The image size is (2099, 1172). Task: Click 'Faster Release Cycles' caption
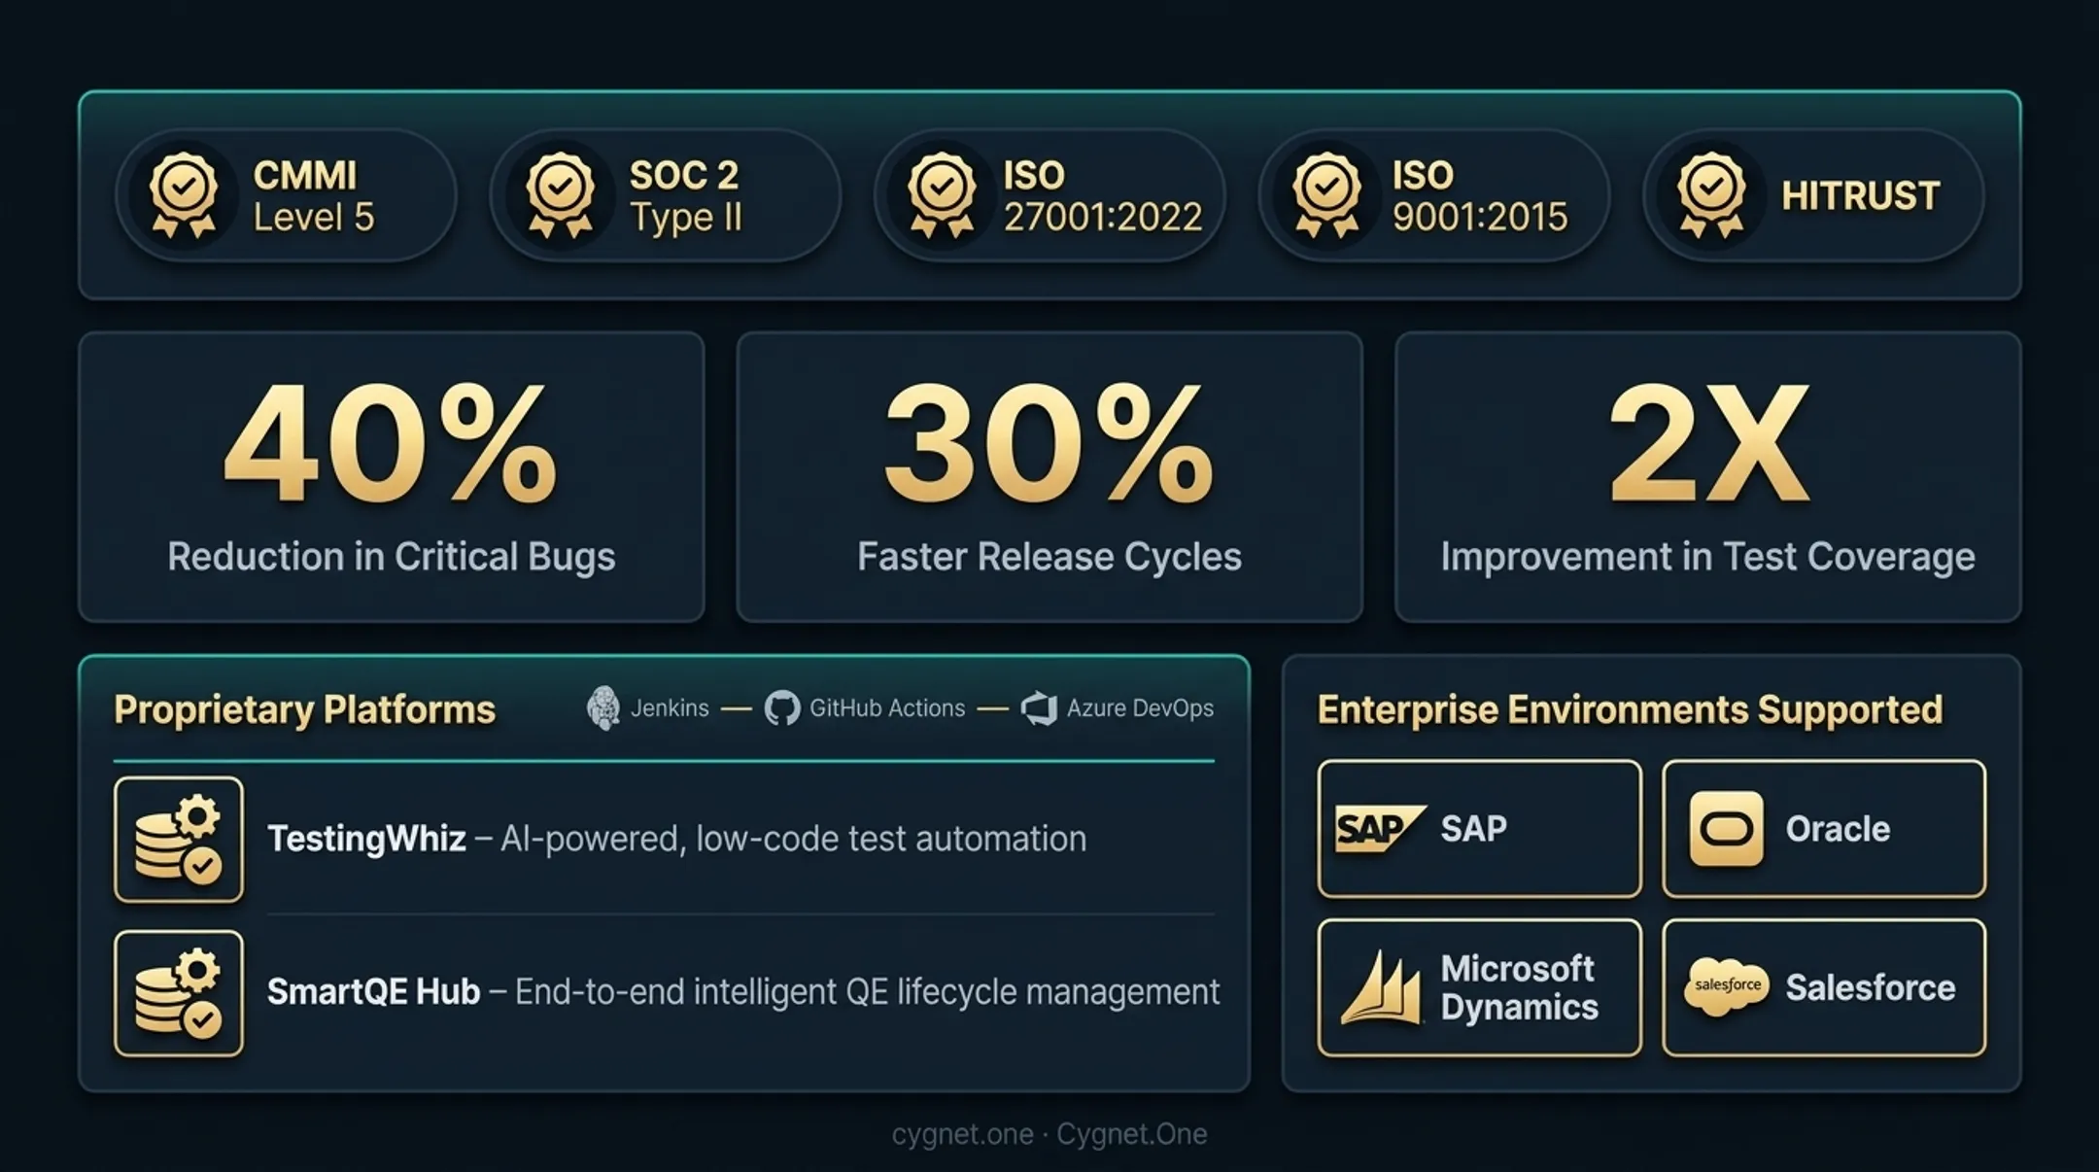(x=1049, y=557)
